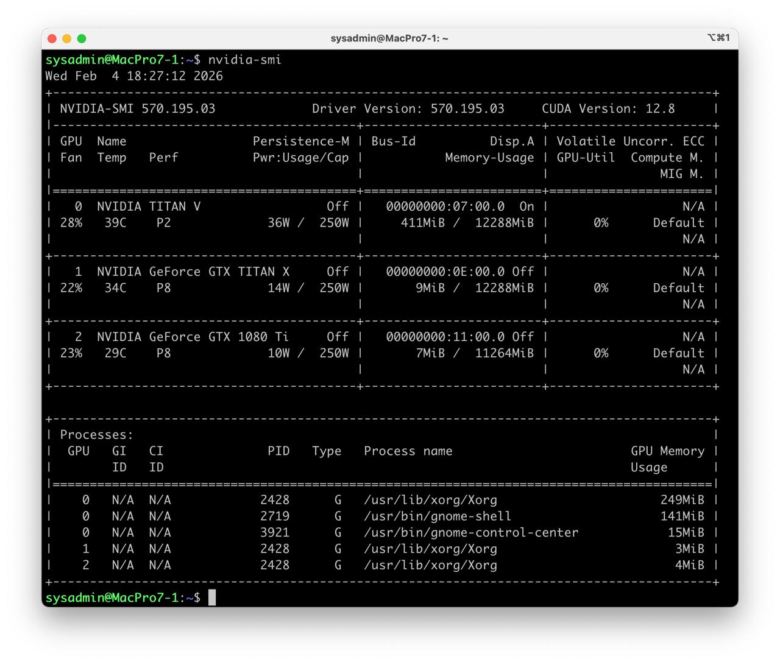
Task: Minimize the terminal using the yellow button
Action: 66,38
